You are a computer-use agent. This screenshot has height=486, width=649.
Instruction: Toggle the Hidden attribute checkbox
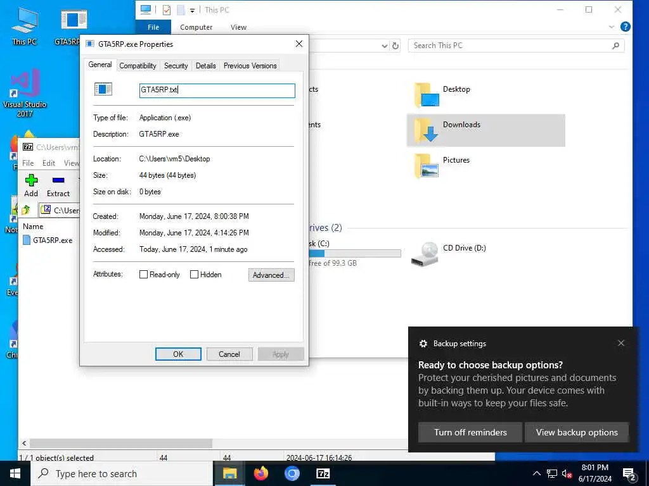point(194,275)
